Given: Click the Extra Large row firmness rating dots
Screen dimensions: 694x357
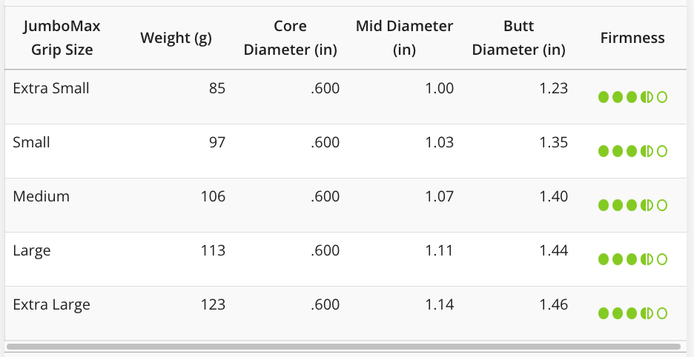Looking at the screenshot, I should [632, 313].
